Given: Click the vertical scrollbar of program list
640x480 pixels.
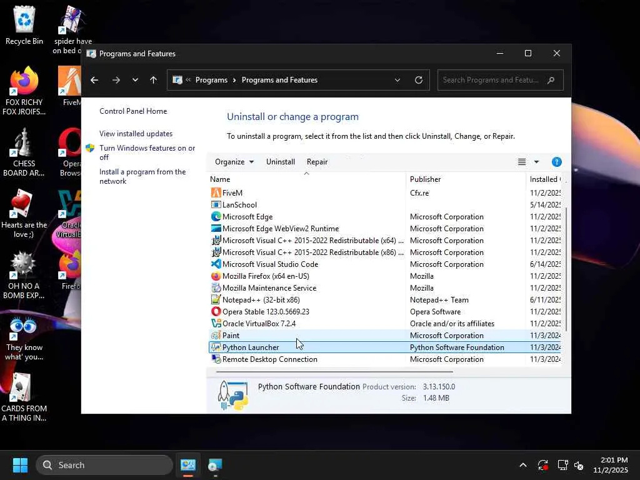Looking at the screenshot, I should (566, 269).
